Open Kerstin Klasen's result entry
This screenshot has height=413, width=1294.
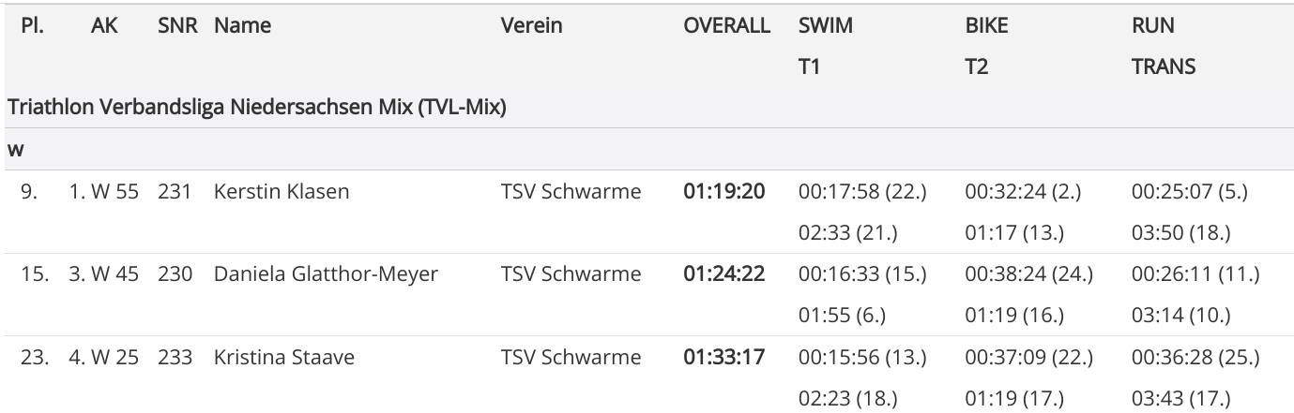[x=282, y=192]
